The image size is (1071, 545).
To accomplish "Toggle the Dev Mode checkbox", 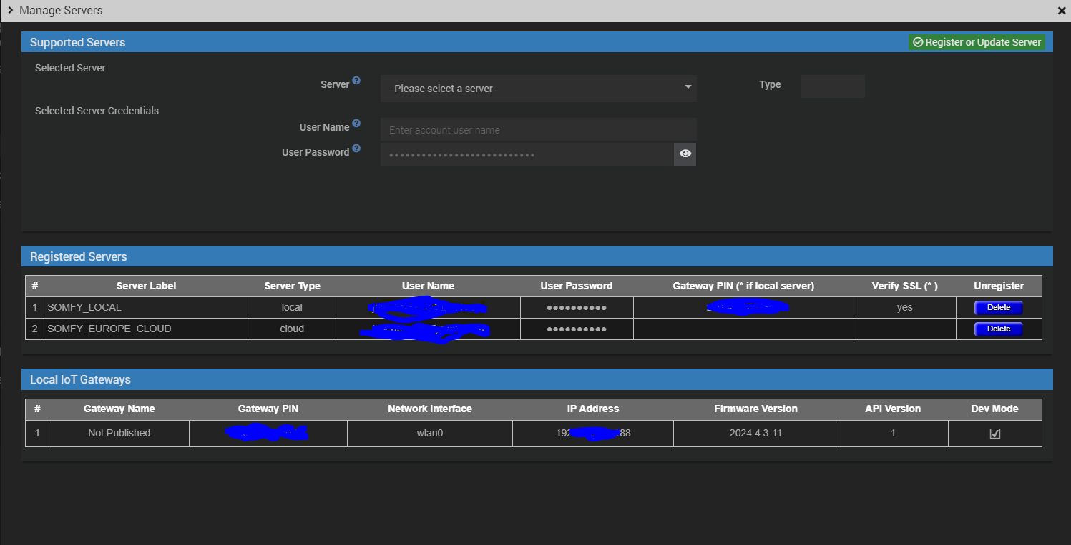I will (x=994, y=434).
